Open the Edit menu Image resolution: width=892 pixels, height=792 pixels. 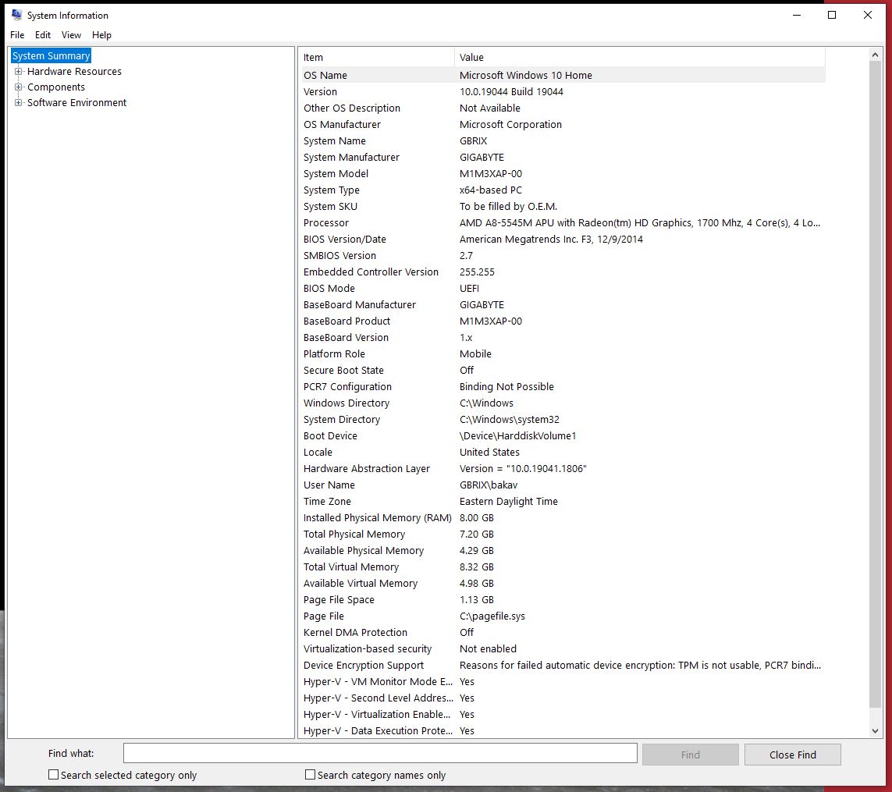click(43, 35)
